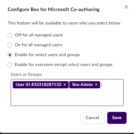Click the Cancel button

point(92,118)
